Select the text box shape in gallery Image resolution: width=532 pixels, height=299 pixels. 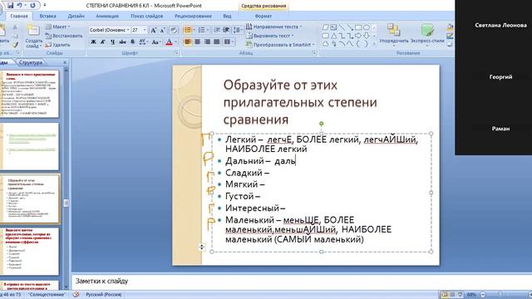tap(333, 27)
